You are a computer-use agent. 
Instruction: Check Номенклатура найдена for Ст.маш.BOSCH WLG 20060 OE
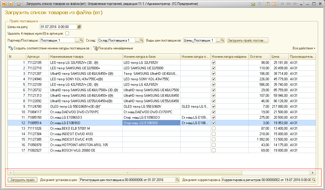(213, 150)
